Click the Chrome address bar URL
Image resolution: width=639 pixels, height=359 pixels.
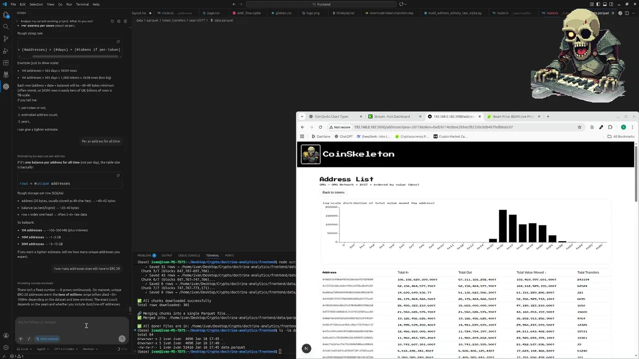(433, 127)
